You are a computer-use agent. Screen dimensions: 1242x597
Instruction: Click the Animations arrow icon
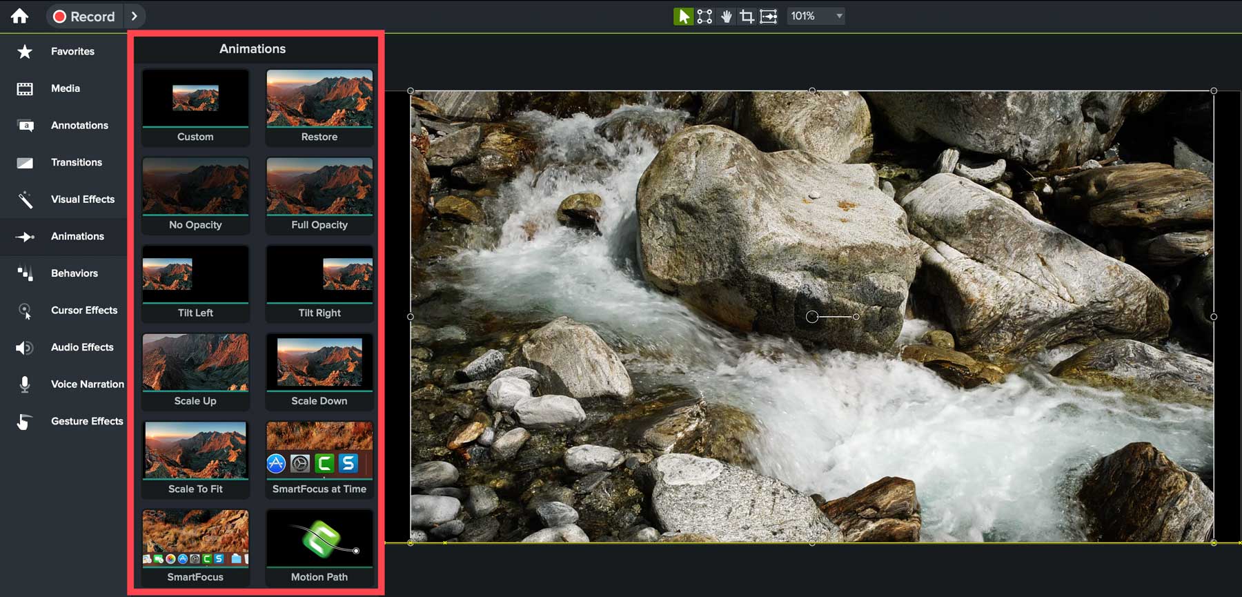pyautogui.click(x=25, y=237)
